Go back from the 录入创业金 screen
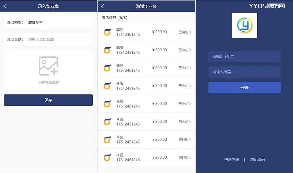 (x=5, y=6)
